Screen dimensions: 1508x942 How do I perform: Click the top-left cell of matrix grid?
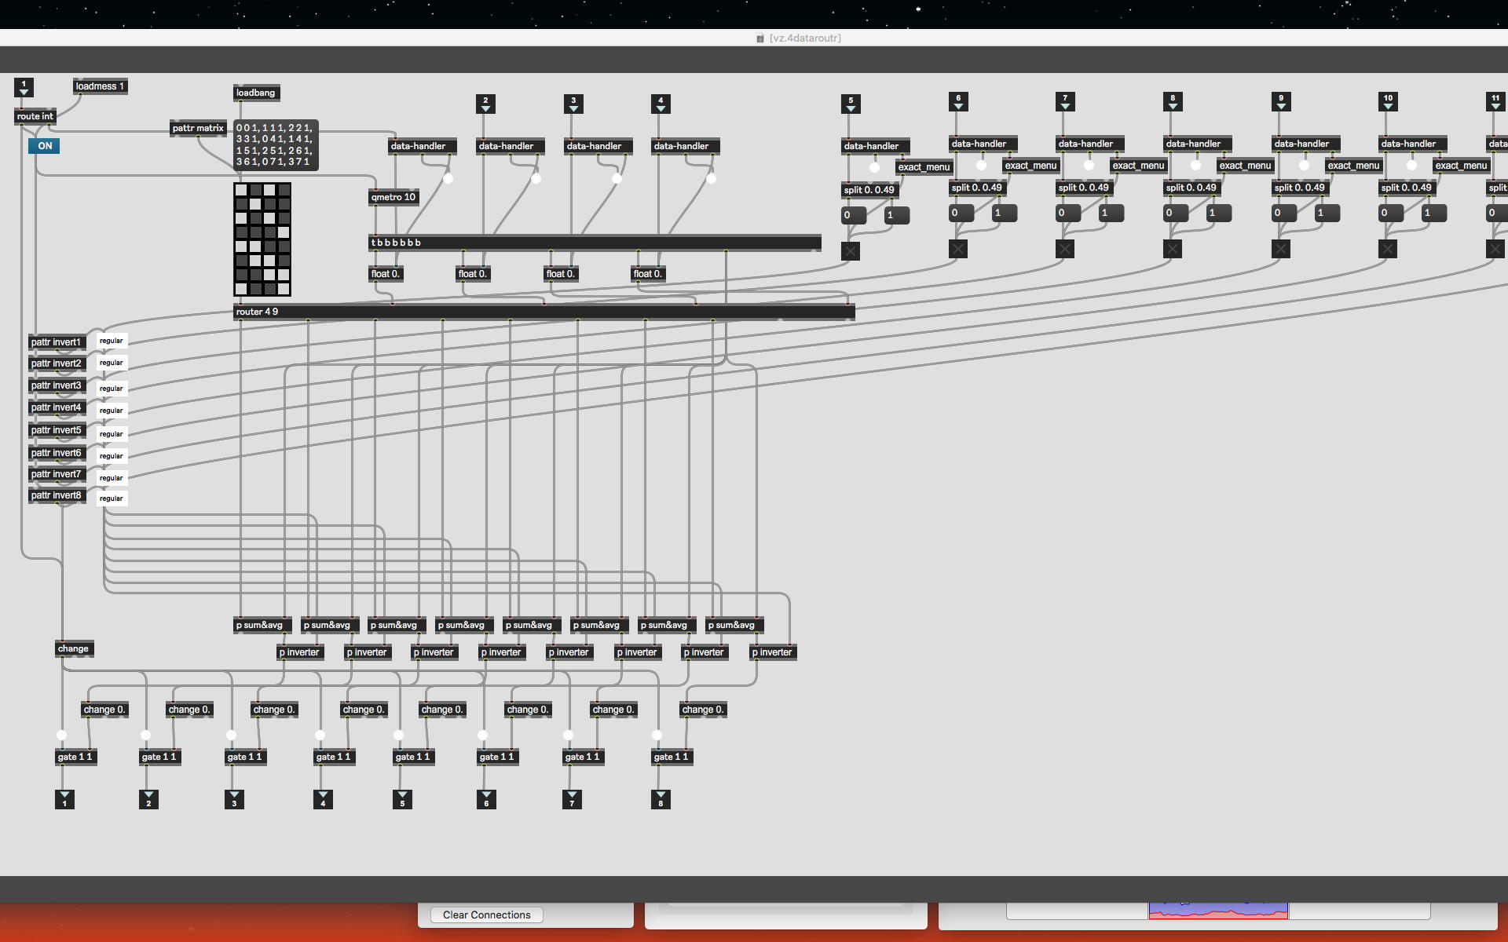click(x=241, y=190)
